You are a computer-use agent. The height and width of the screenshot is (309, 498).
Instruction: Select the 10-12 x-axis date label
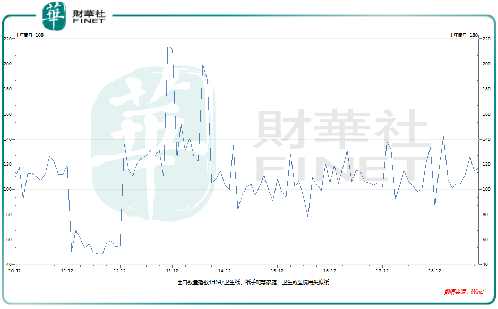14,271
